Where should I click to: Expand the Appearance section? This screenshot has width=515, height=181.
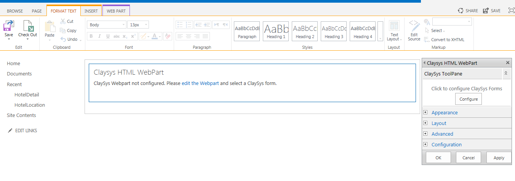coord(445,112)
